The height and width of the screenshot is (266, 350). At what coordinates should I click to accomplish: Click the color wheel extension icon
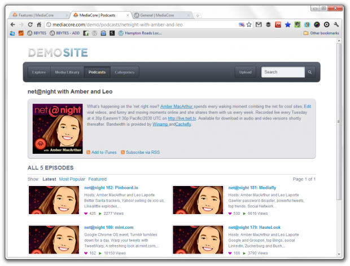point(317,24)
